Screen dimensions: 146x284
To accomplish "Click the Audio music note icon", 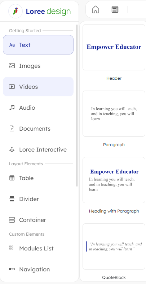I will pos(12,108).
